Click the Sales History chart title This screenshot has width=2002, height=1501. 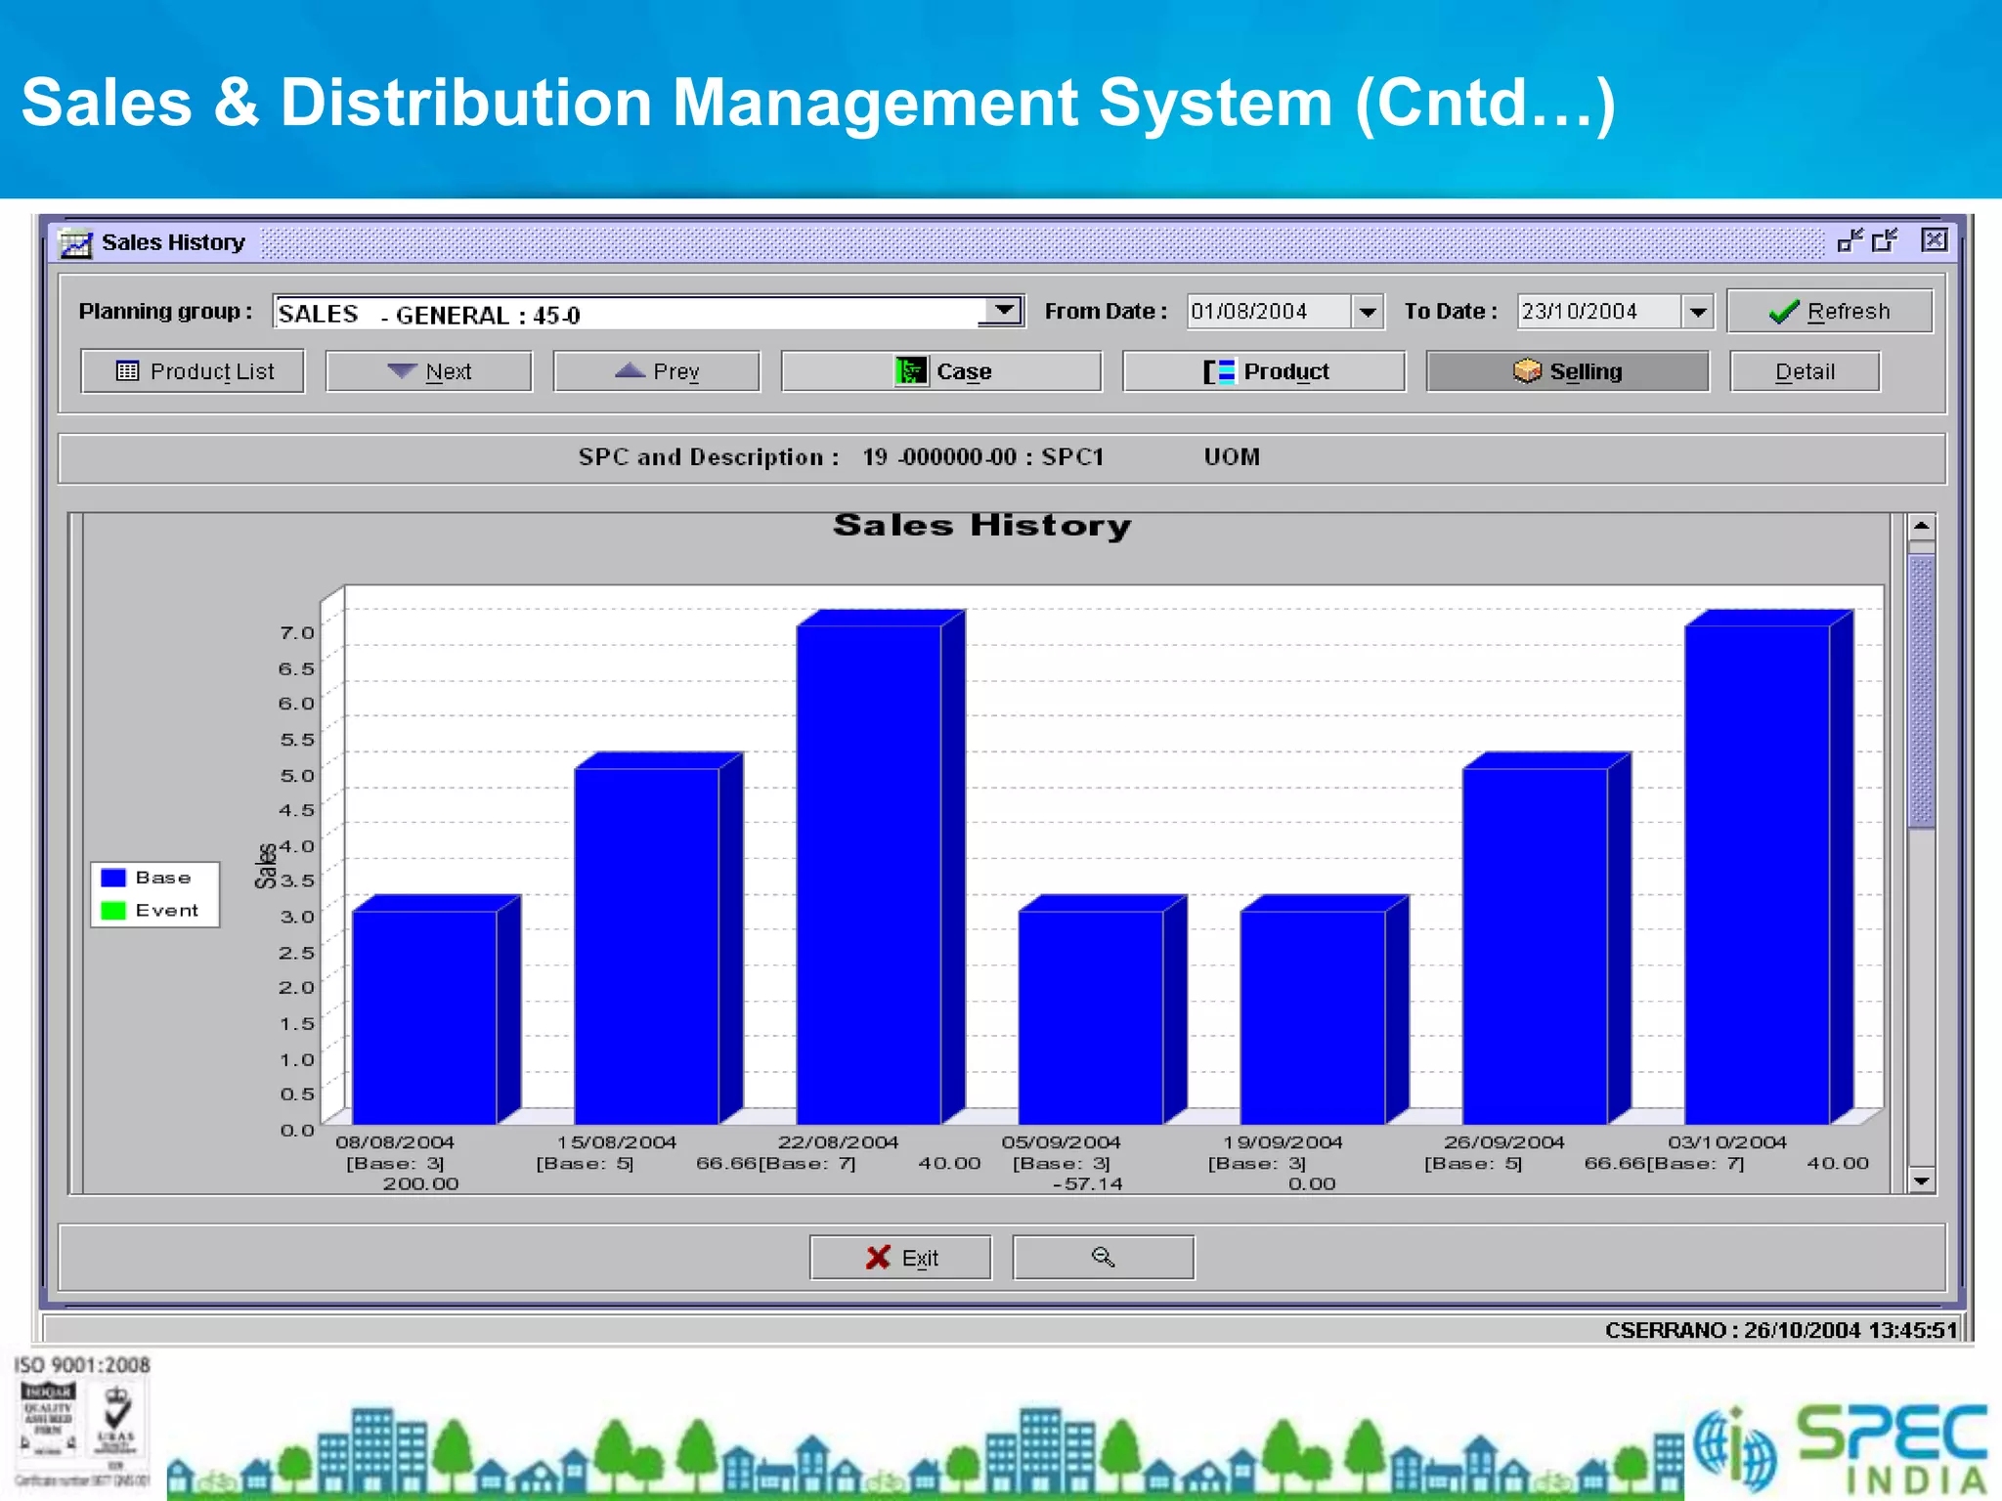[981, 526]
